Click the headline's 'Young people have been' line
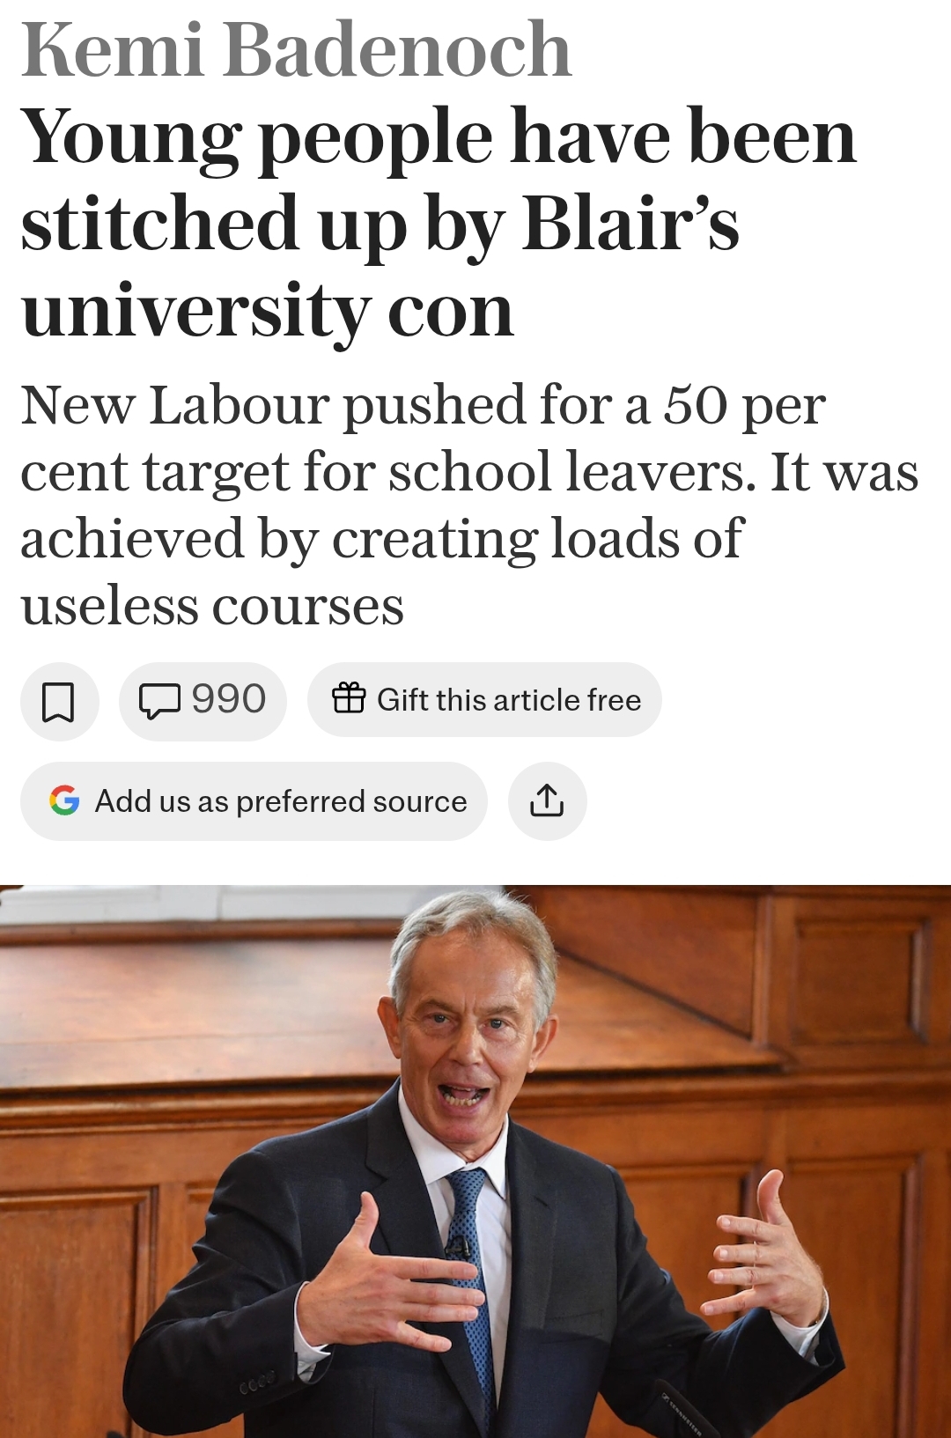This screenshot has height=1438, width=951. pyautogui.click(x=439, y=137)
